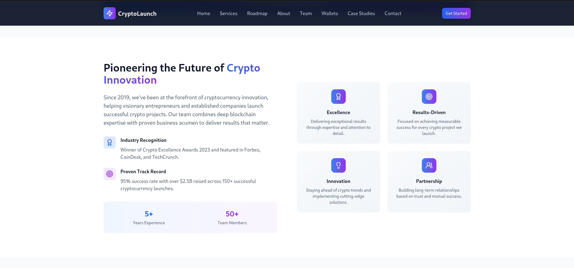This screenshot has width=574, height=268.
Task: Click the Excellence card award ribbon icon
Action: pyautogui.click(x=338, y=97)
